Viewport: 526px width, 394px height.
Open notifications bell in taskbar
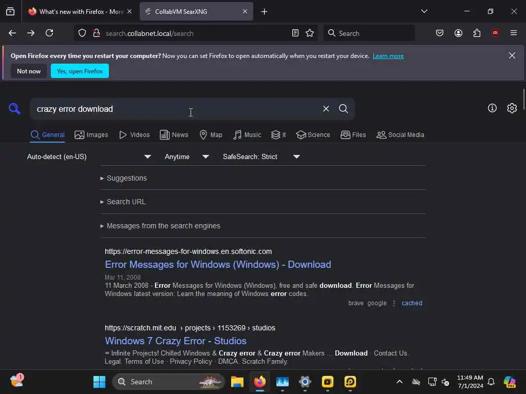click(x=491, y=382)
